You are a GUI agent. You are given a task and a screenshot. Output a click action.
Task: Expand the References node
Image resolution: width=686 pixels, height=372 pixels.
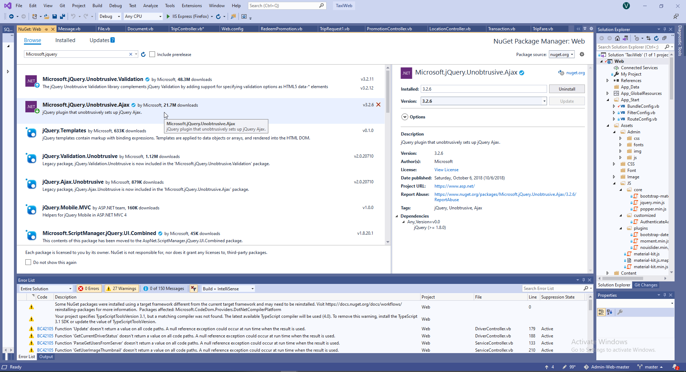click(607, 81)
